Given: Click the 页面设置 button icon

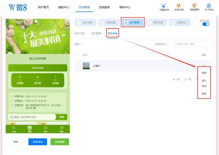Looking at the screenshot, I should click(x=103, y=23).
